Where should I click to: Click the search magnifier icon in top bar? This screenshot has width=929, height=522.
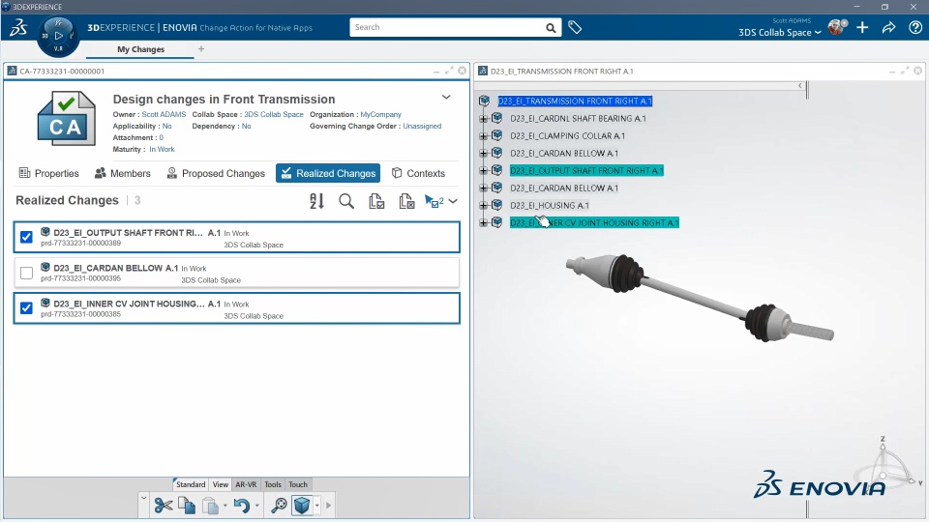coord(551,28)
